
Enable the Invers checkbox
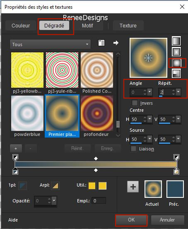(135, 103)
